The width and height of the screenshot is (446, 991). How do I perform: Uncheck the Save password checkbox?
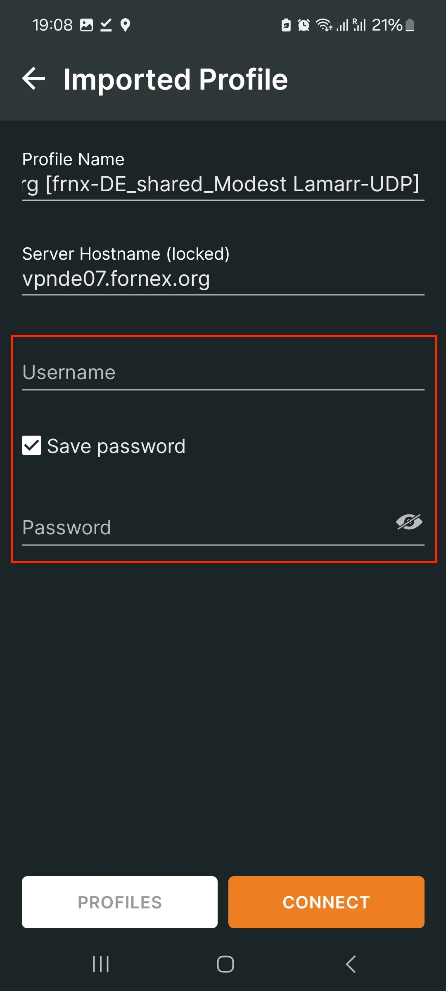click(32, 446)
